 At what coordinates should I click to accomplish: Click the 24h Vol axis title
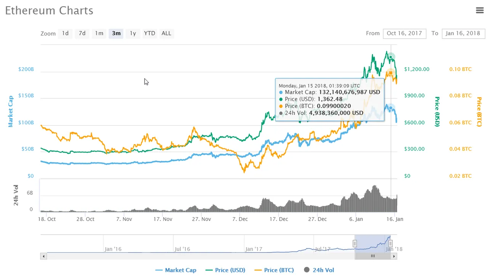(16, 195)
